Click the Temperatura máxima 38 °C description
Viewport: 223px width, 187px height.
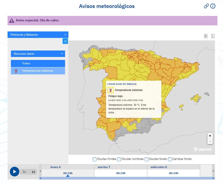131,109
